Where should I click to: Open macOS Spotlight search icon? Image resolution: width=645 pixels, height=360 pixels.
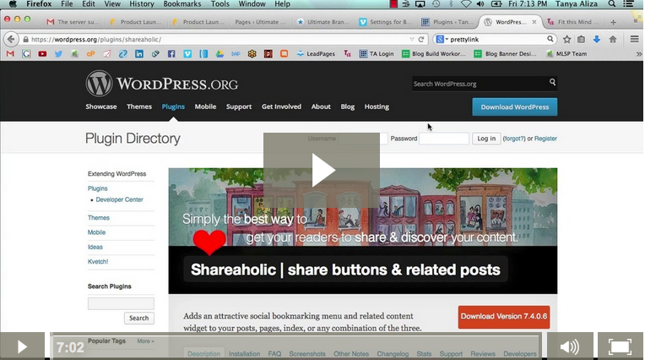(x=612, y=3)
